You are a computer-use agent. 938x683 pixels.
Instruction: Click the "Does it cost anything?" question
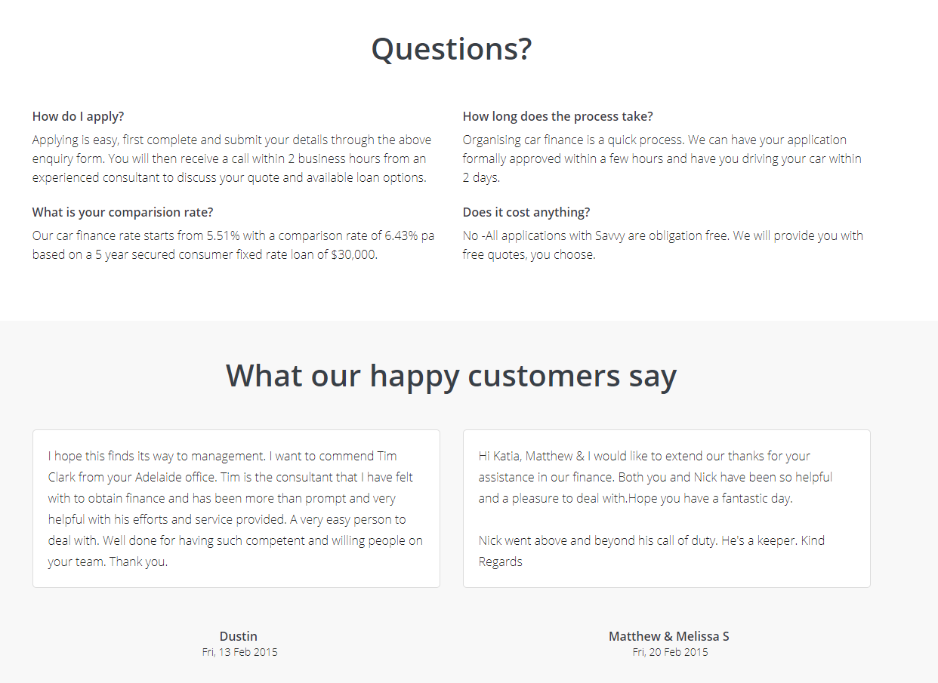pos(526,212)
